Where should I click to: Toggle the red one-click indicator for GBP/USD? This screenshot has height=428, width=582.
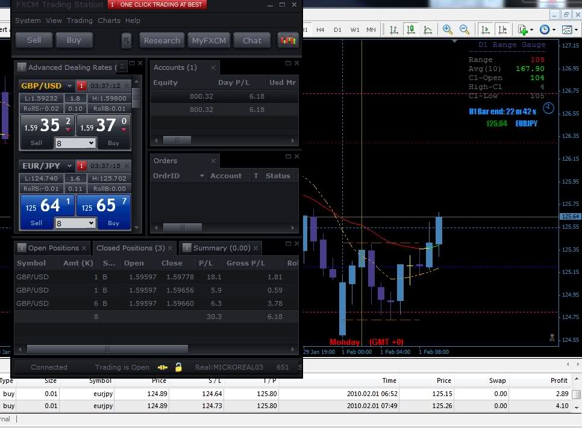point(82,86)
